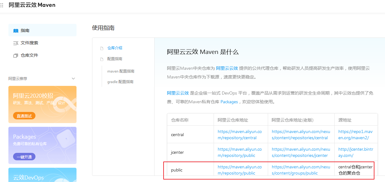Image resolution: width=385 pixels, height=182 pixels.
Task: Open the 阿里云2020校招 promo card
Action: point(42,104)
